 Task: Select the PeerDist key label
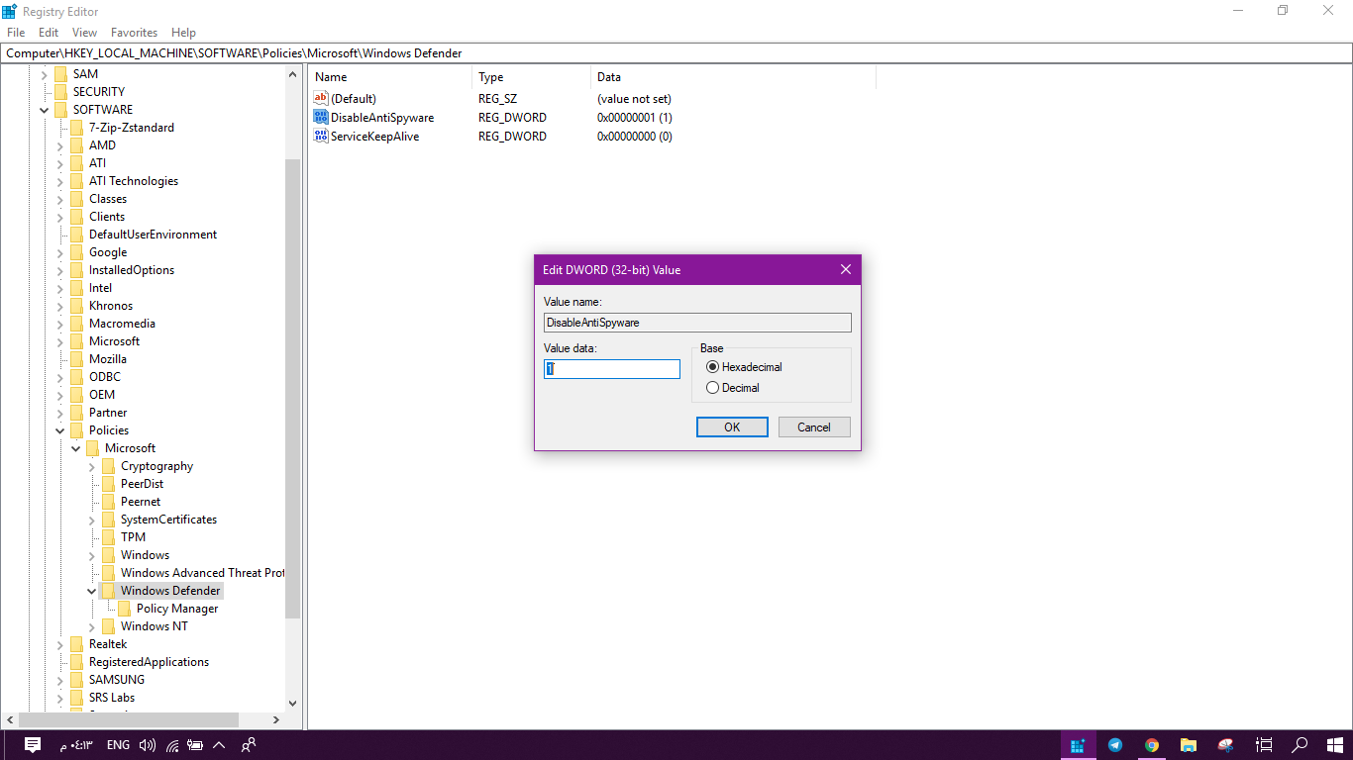[143, 484]
